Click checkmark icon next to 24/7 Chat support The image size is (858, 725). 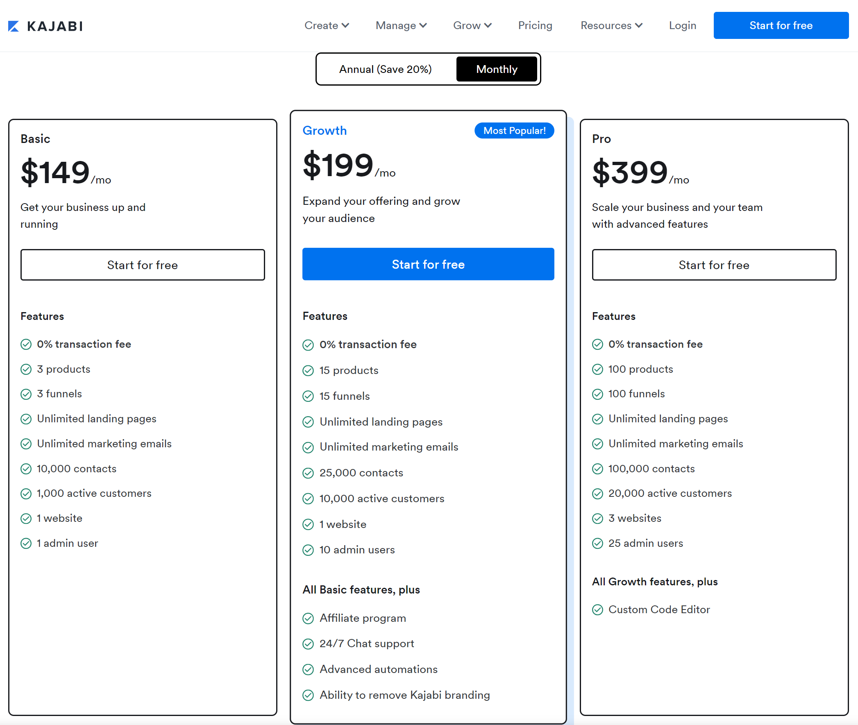pos(308,643)
